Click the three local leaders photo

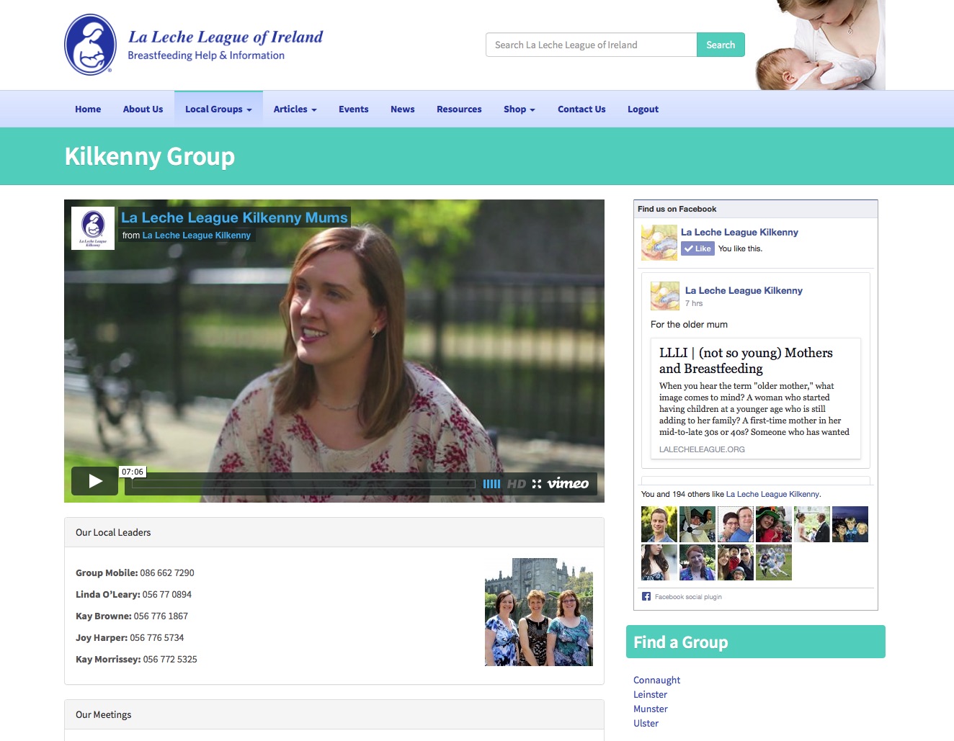tap(539, 612)
